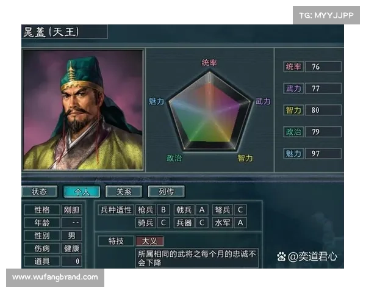Image resolution: width=366 pixels, height=293 pixels.
Task: Switch to the 关系 tab
Action: pyautogui.click(x=124, y=192)
